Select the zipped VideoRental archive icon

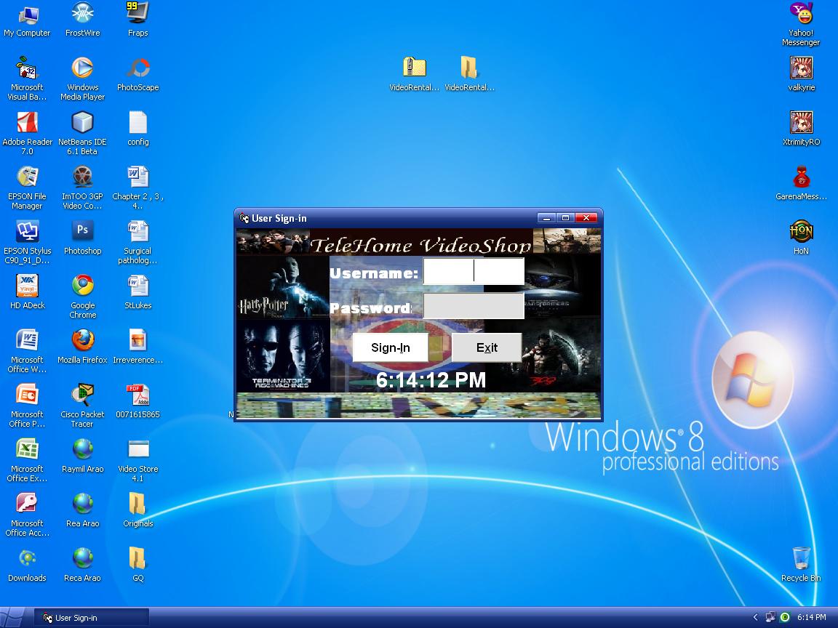(x=414, y=74)
